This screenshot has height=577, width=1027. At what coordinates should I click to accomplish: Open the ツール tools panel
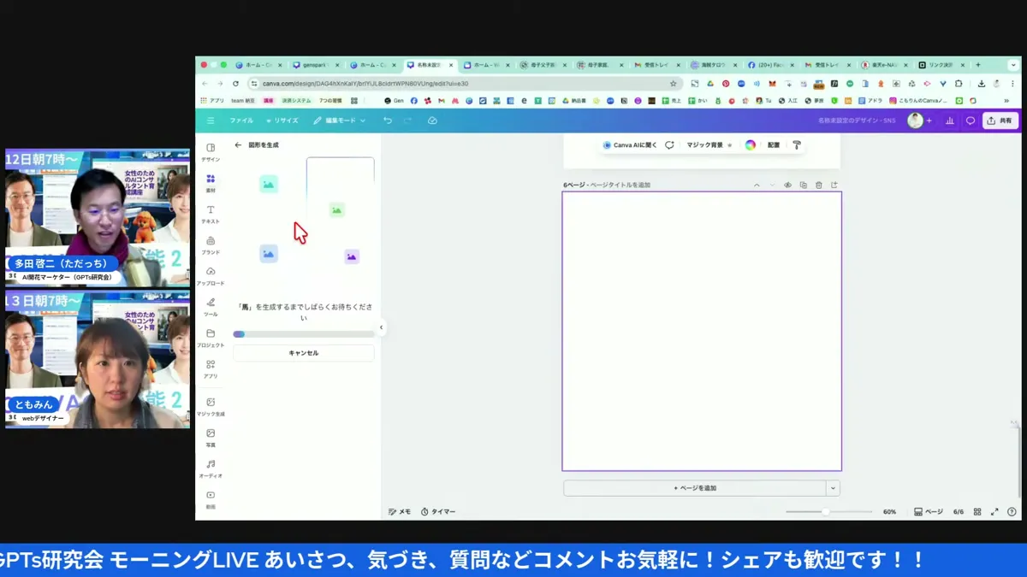(x=211, y=307)
